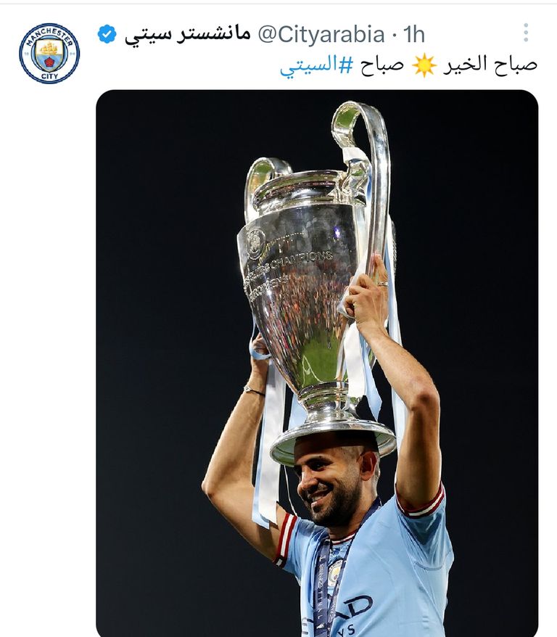Open the three-dot more options menu

pyautogui.click(x=526, y=33)
